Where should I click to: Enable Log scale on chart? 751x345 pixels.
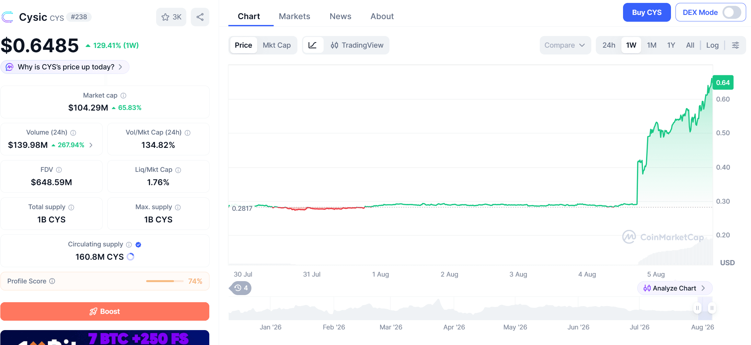pyautogui.click(x=712, y=45)
